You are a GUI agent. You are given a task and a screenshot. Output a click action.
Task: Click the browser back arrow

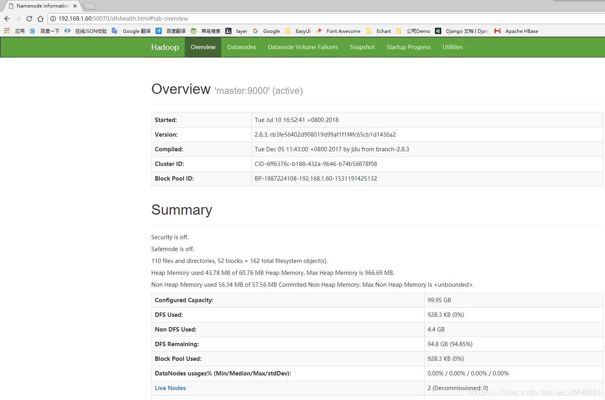point(7,19)
